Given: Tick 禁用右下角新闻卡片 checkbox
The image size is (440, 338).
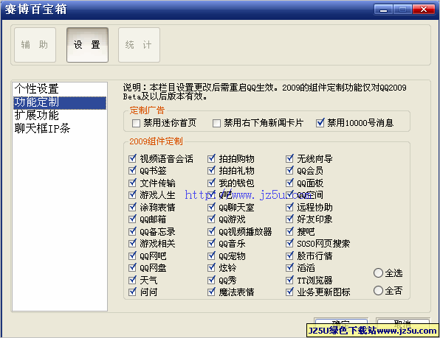Looking at the screenshot, I should click(x=216, y=123).
